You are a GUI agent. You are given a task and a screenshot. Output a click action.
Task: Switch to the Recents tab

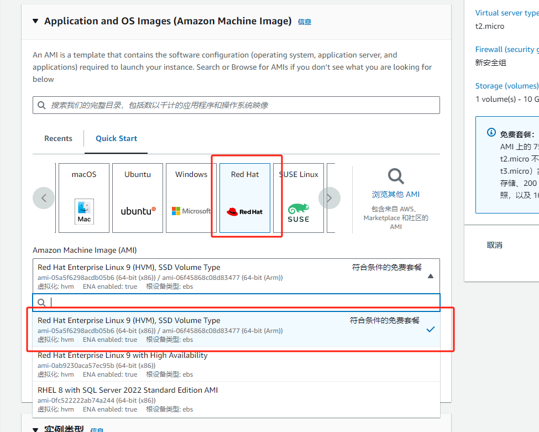click(59, 139)
